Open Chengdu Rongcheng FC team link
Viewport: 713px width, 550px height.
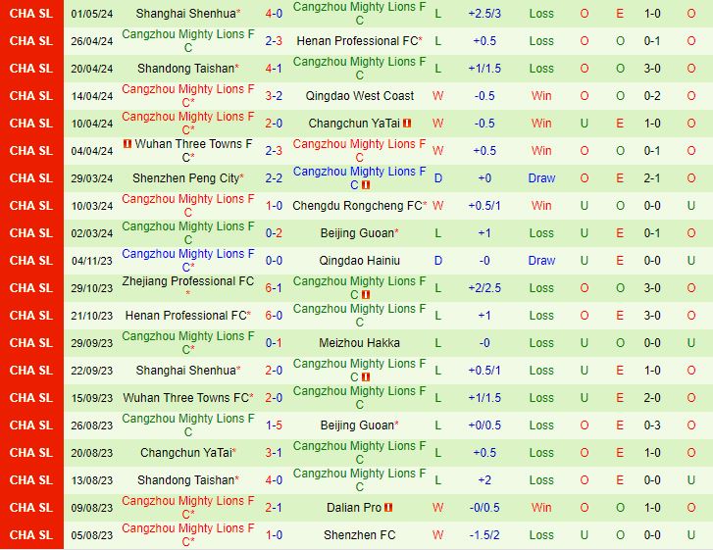(x=359, y=206)
